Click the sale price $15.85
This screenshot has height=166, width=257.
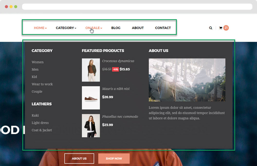click(125, 69)
